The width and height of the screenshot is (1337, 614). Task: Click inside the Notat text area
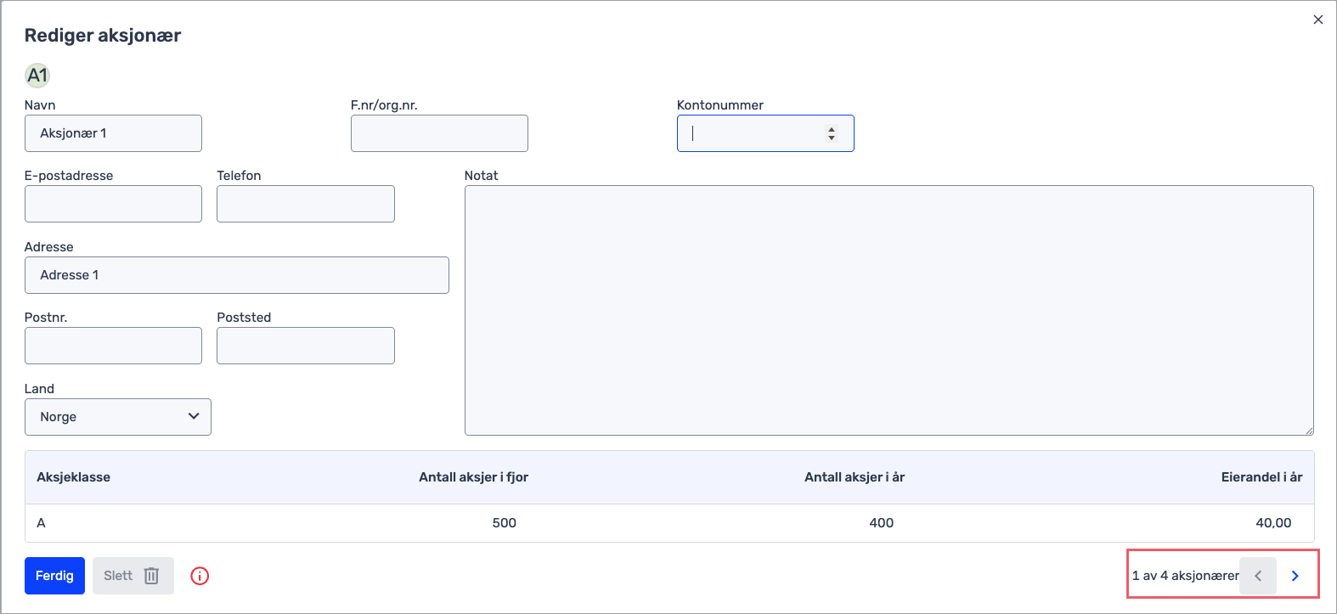coord(889,310)
